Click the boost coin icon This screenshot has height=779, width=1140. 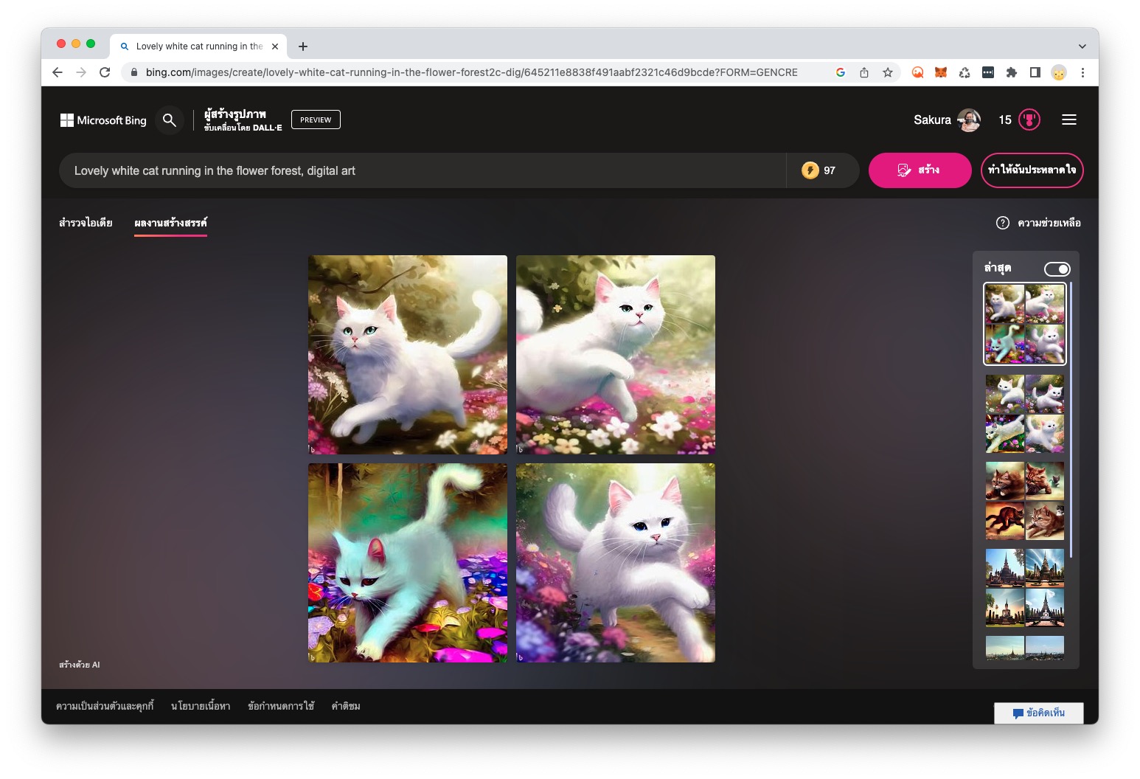[x=810, y=170]
